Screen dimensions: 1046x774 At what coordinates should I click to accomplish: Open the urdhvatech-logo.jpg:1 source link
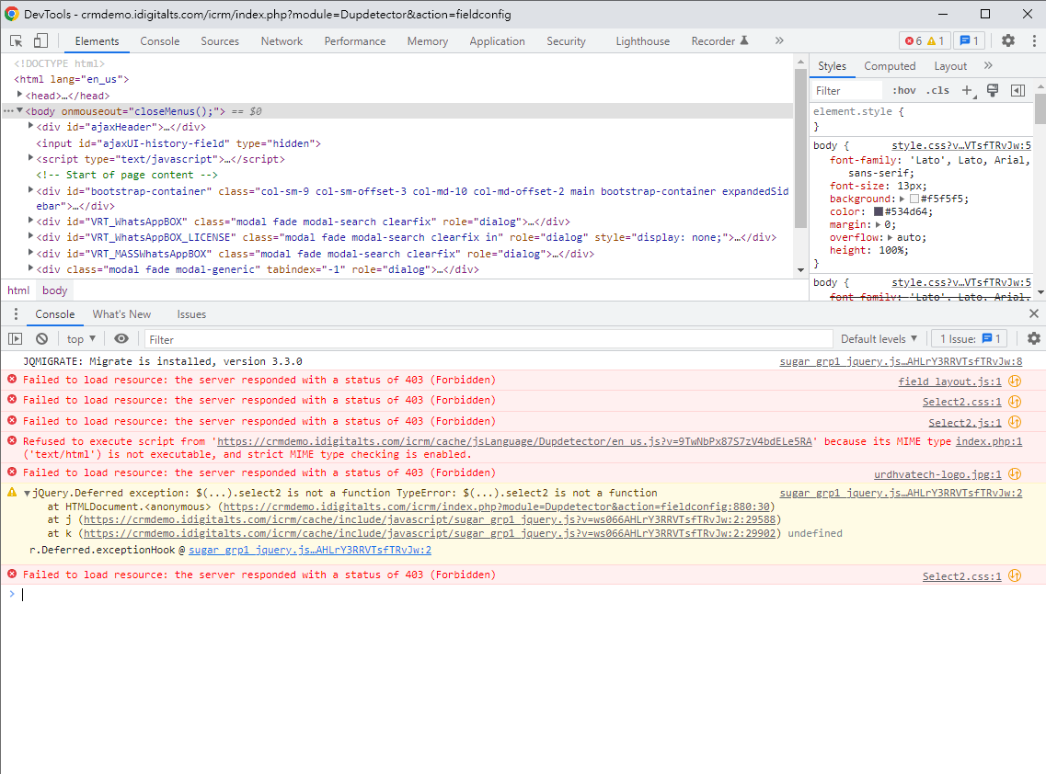tap(938, 474)
